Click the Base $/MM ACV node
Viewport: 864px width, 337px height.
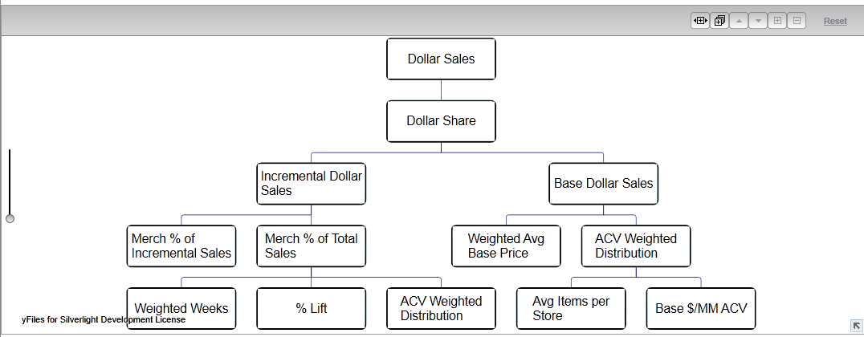pos(701,309)
